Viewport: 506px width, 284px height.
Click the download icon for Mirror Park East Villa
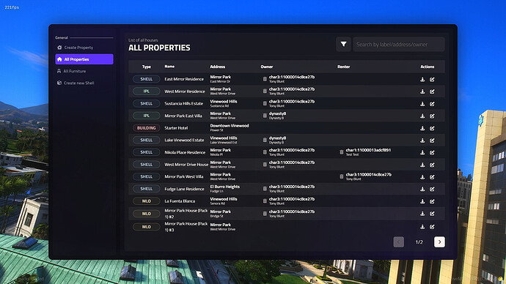(x=422, y=116)
